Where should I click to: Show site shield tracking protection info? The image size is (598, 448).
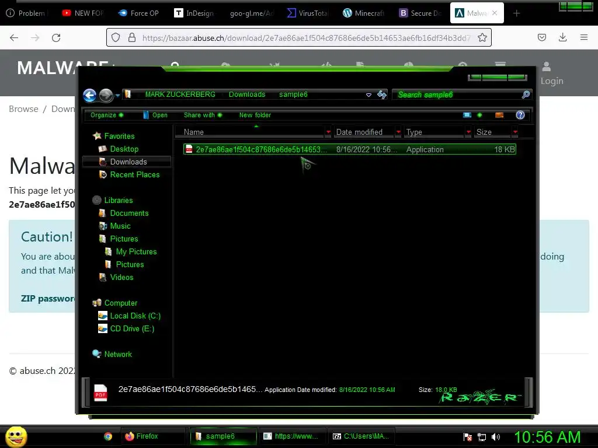point(116,38)
